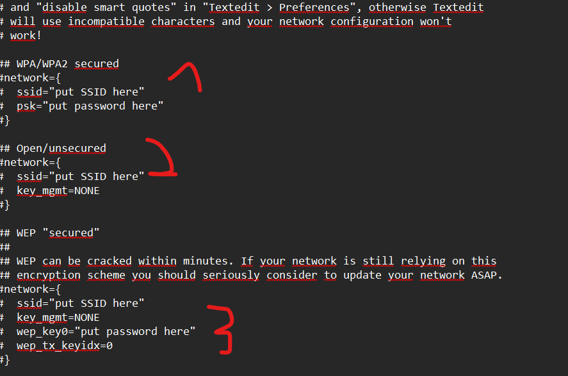Image resolution: width=568 pixels, height=376 pixels.
Task: Click 'key_mgmt=NONE' in the Open/unsecured block
Action: [58, 191]
